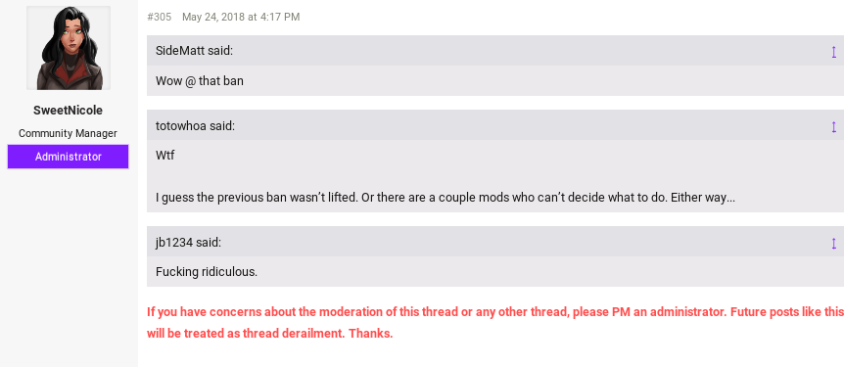Click the 'Wow @ that ban' quoted text
The height and width of the screenshot is (367, 844).
pyautogui.click(x=200, y=81)
